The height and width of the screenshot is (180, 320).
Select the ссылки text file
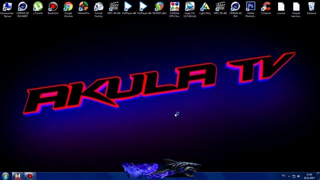(x=281, y=8)
